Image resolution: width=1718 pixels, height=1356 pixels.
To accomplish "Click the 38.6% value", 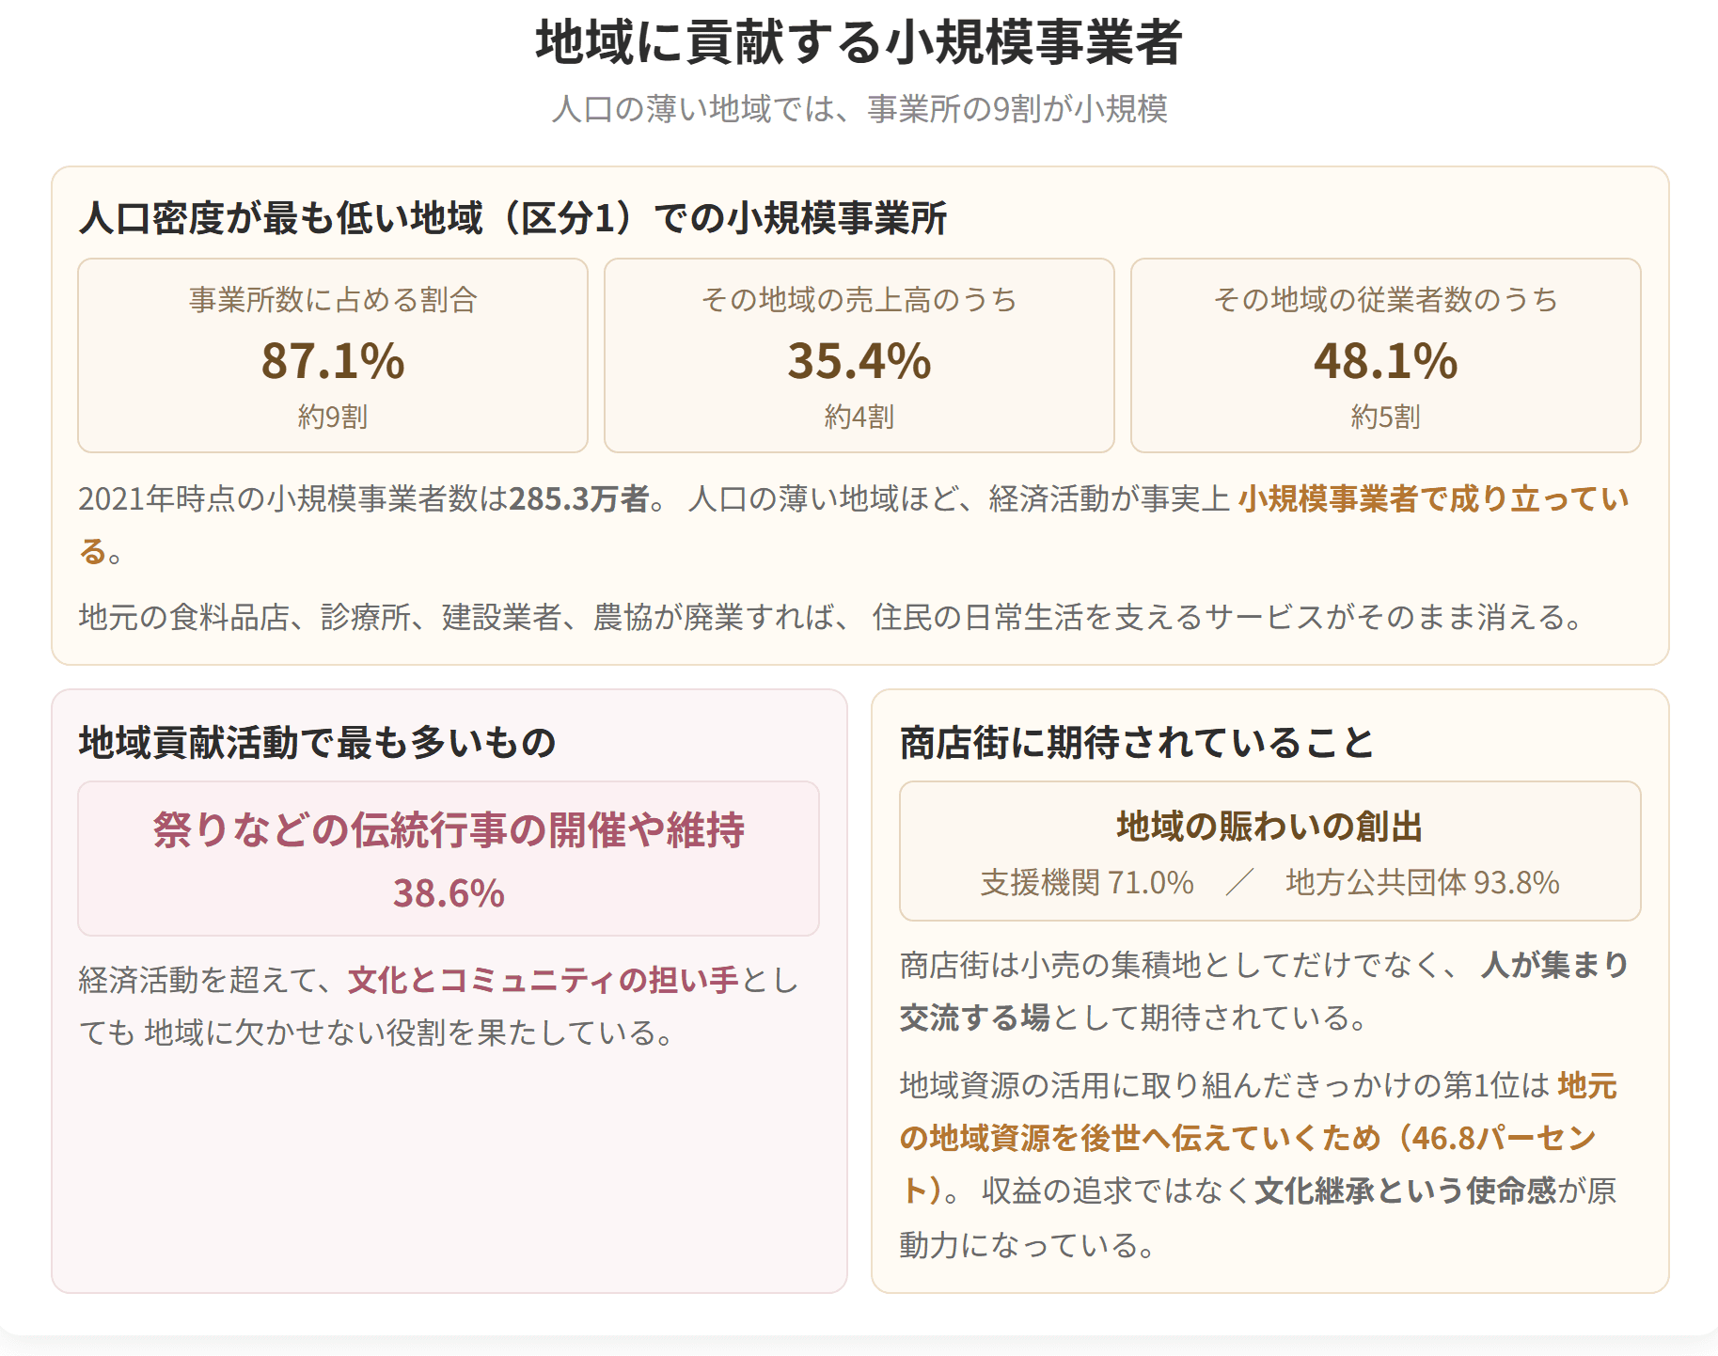I will tap(449, 893).
